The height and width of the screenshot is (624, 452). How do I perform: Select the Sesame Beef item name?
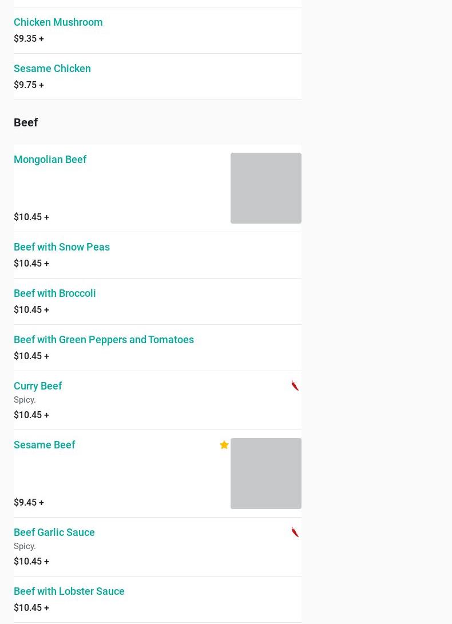[x=44, y=445]
